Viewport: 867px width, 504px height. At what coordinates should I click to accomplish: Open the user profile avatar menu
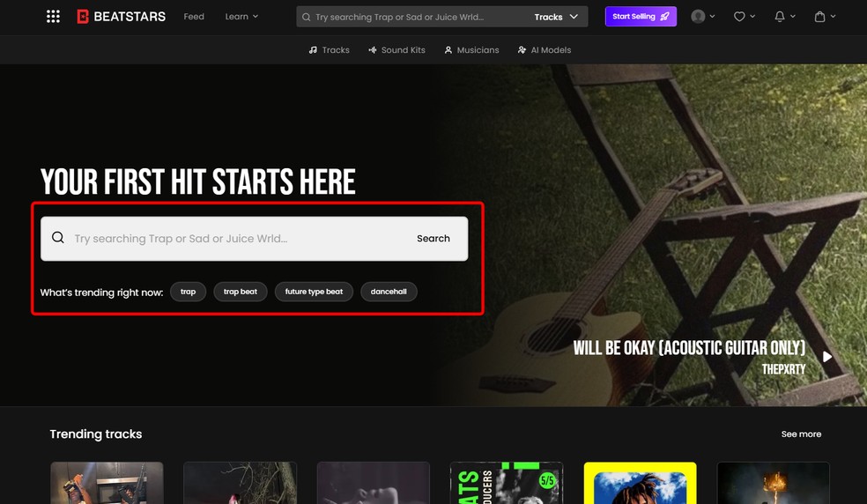pos(698,17)
